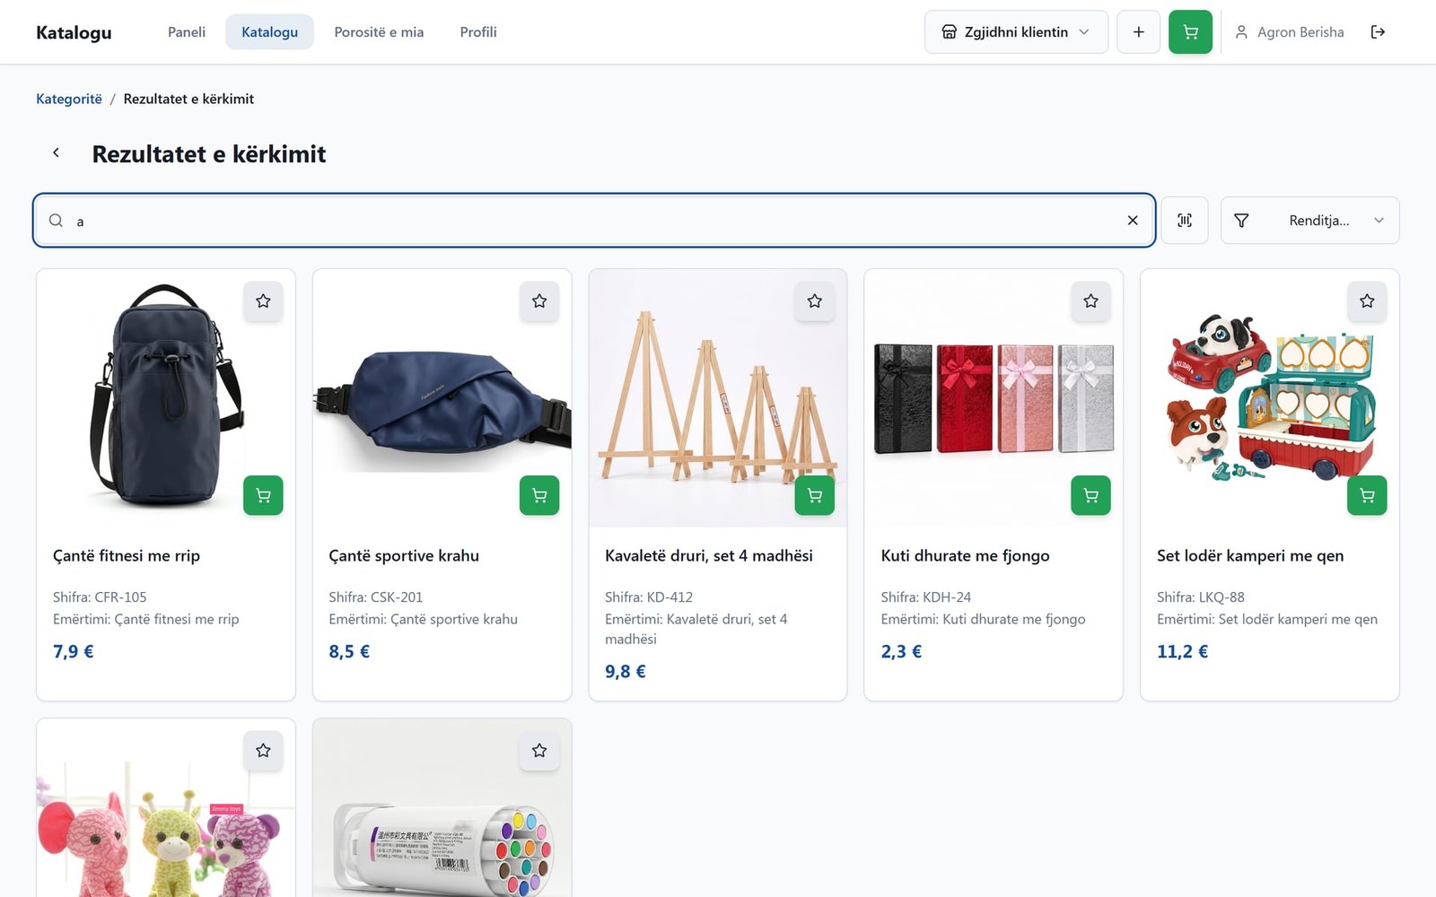Favorite Çantë fitnesi me rrip with star
Image resolution: width=1436 pixels, height=897 pixels.
pyautogui.click(x=263, y=301)
